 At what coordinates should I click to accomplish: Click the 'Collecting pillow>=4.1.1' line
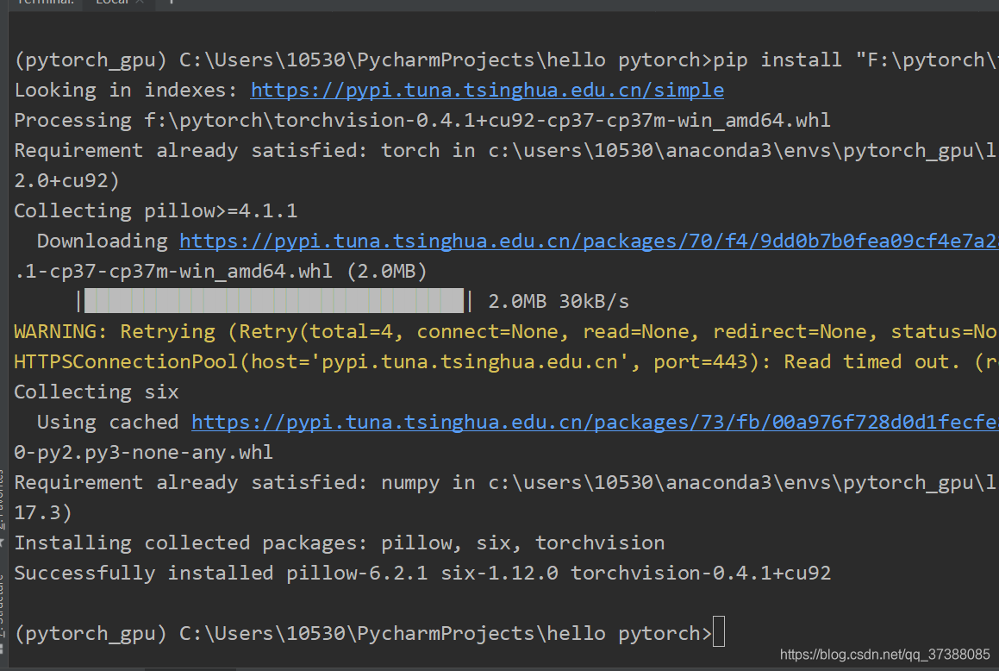(x=156, y=211)
